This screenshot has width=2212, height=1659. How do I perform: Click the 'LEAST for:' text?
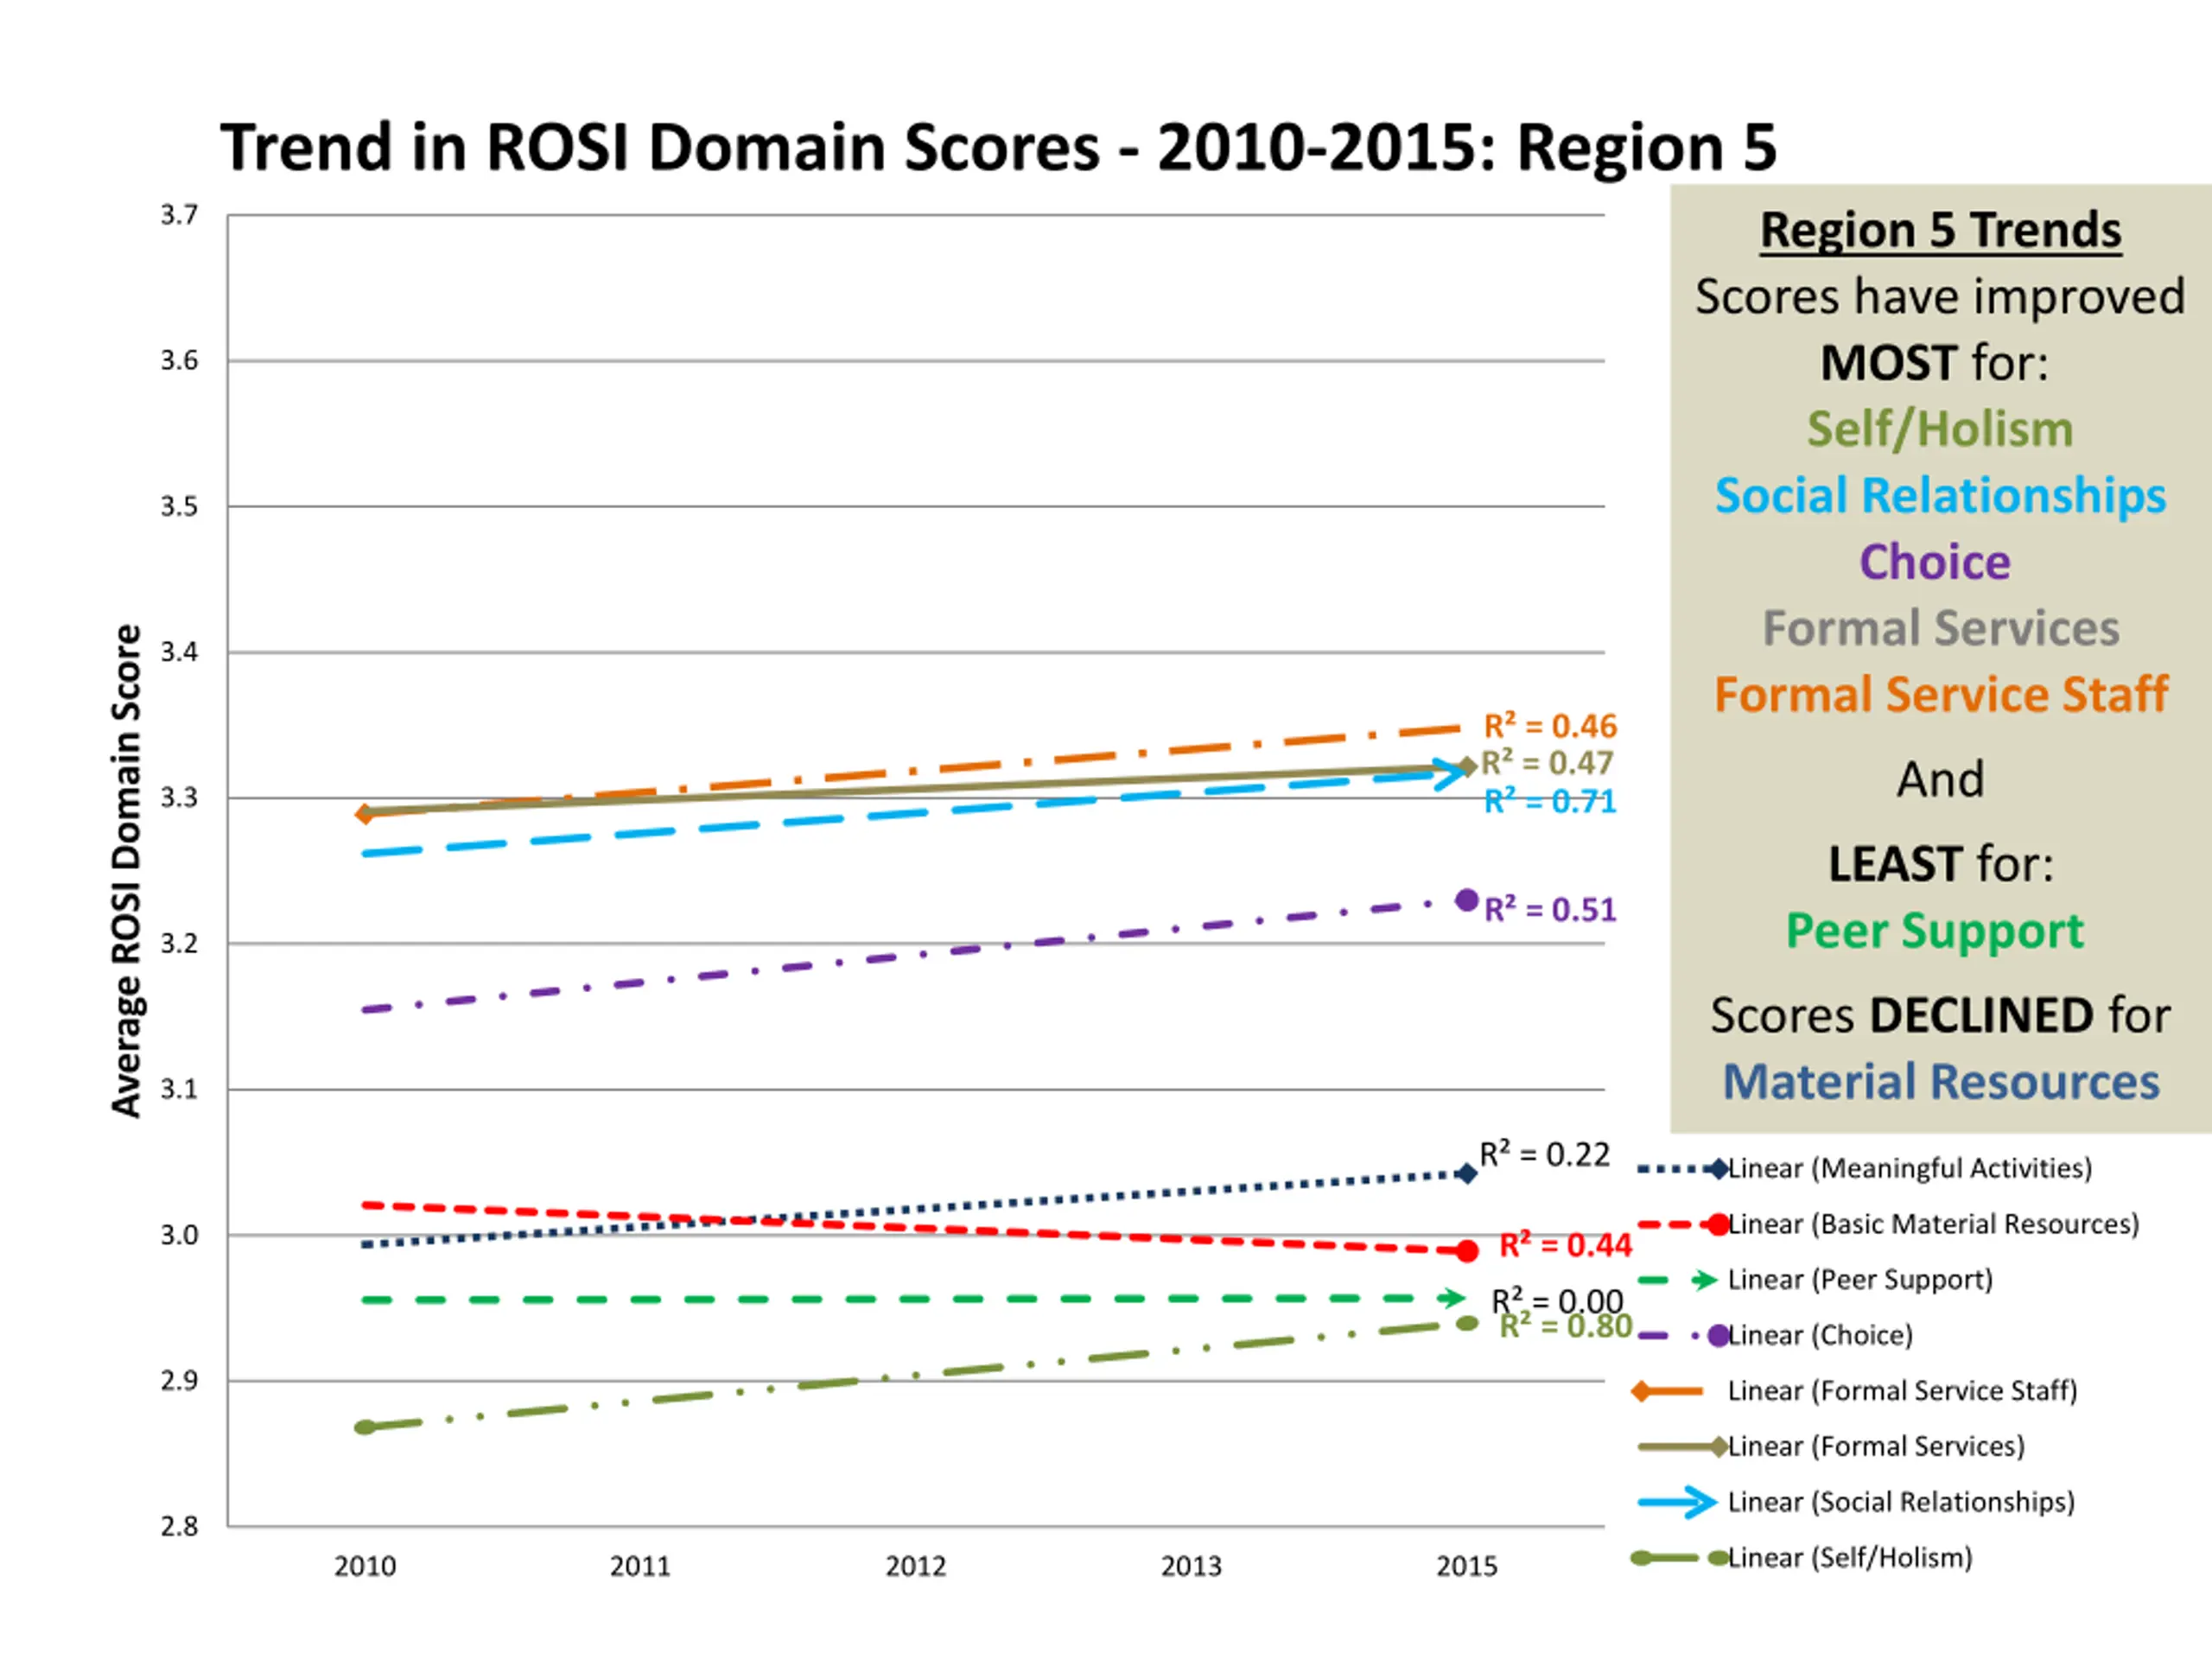tap(1940, 865)
